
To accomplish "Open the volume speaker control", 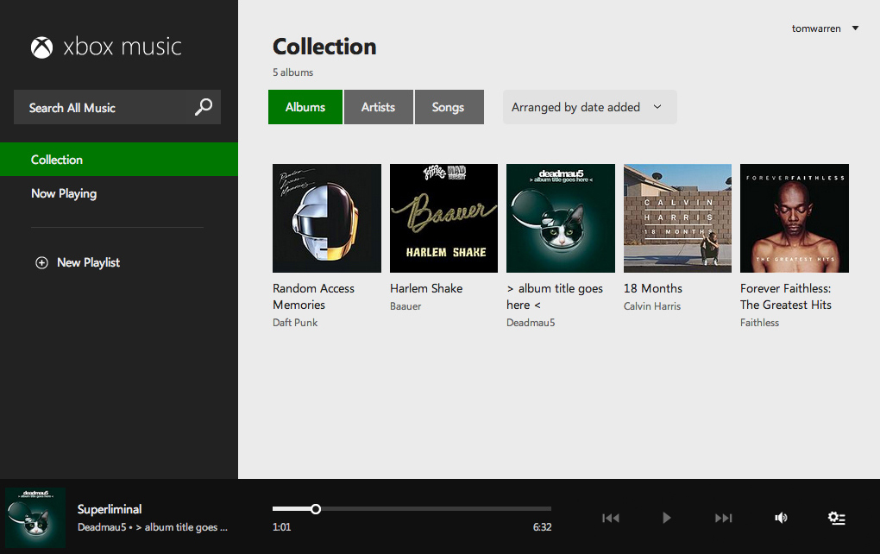I will (781, 518).
